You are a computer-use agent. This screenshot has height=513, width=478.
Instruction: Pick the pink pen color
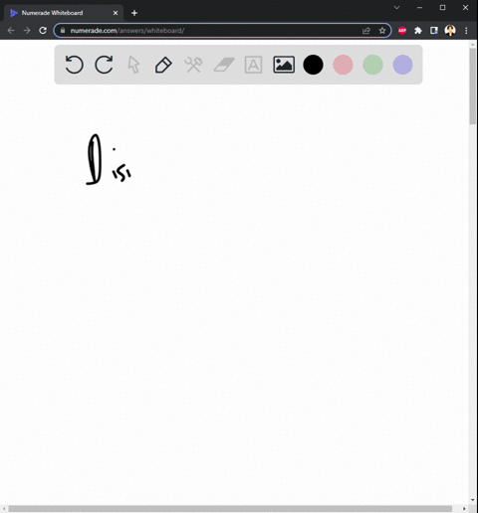[x=343, y=65]
